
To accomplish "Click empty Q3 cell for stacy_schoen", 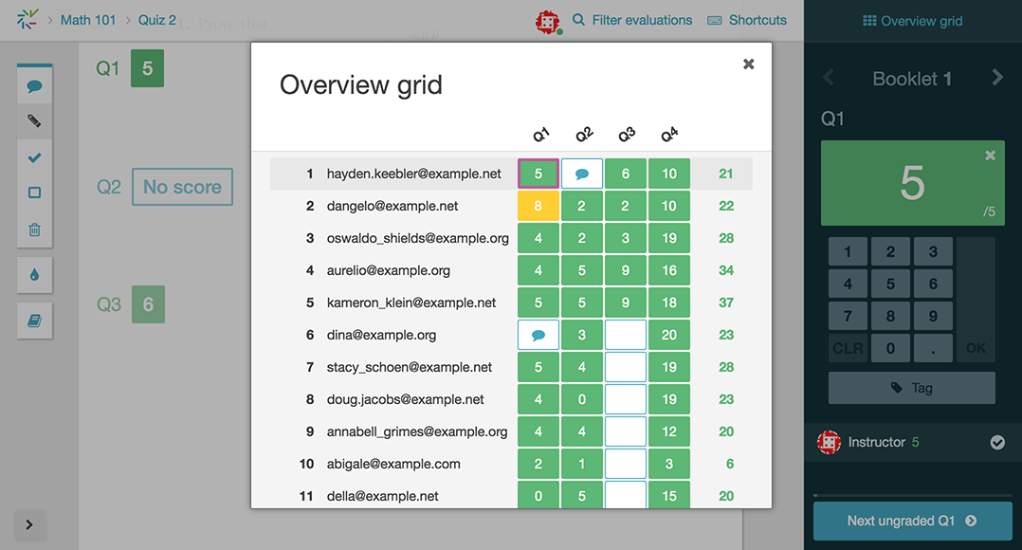I will (x=626, y=367).
